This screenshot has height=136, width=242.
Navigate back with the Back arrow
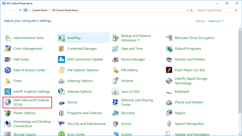pyautogui.click(x=4, y=10)
